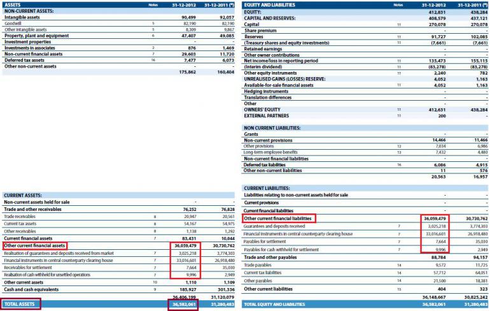Select the 36,582,061 total assets value
This screenshot has width=490, height=311.
pyautogui.click(x=184, y=305)
